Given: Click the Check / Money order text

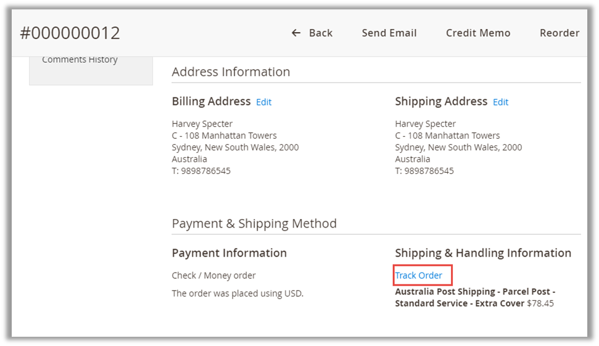Looking at the screenshot, I should (x=213, y=276).
